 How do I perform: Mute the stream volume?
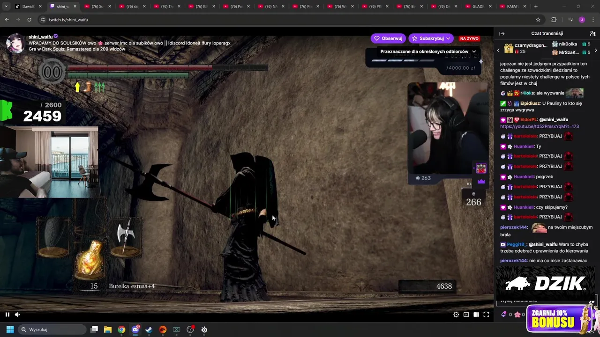click(17, 315)
